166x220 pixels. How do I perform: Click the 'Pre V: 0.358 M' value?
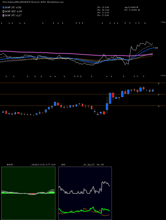pyautogui.click(x=132, y=10)
